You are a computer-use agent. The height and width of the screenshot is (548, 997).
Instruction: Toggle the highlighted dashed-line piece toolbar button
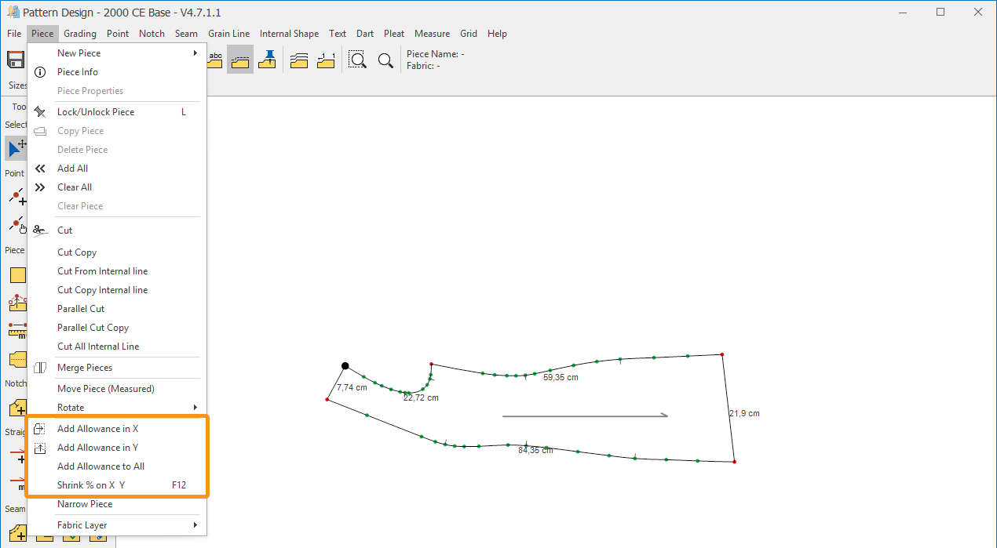click(x=240, y=60)
